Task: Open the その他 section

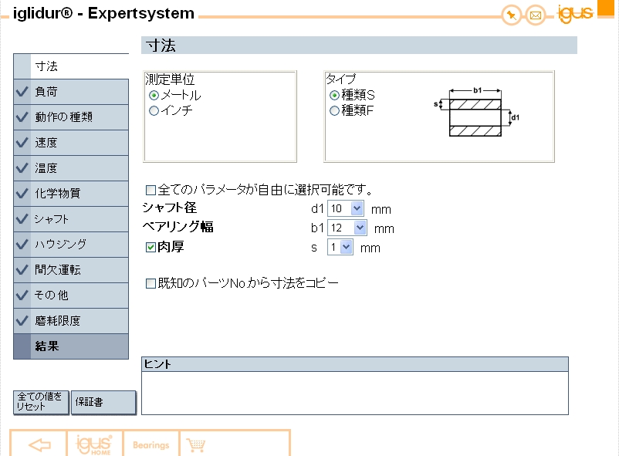Action: [71, 296]
